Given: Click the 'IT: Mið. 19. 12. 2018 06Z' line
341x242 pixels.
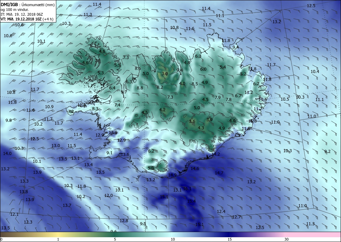Looking at the screenshot, I should (x=22, y=14).
